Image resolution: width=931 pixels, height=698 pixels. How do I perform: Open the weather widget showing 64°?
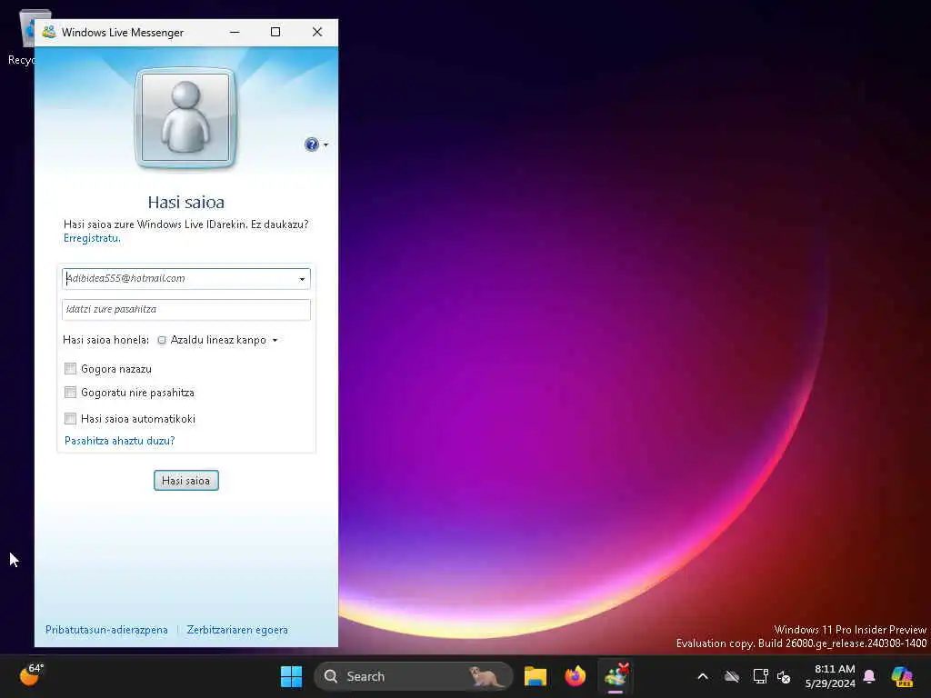coord(32,675)
